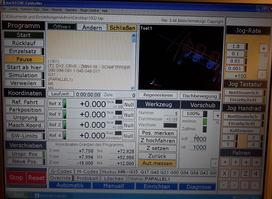Increase Jog-Rate with plus button

263,48
